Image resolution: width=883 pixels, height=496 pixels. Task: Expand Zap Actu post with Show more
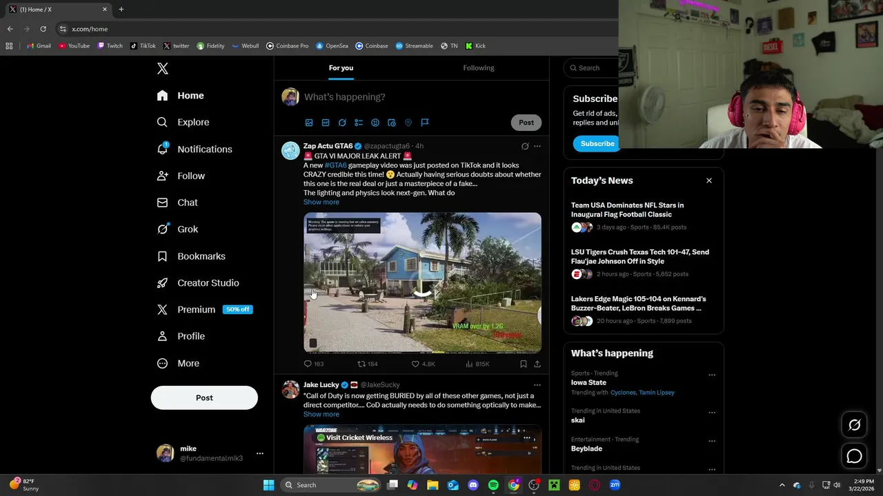[x=321, y=202]
